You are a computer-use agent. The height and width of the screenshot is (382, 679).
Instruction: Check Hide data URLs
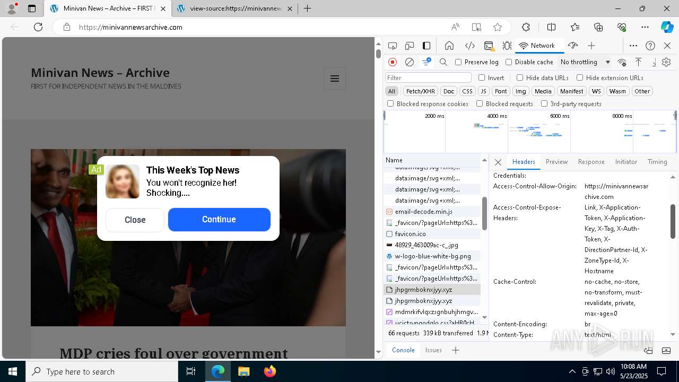pos(520,77)
